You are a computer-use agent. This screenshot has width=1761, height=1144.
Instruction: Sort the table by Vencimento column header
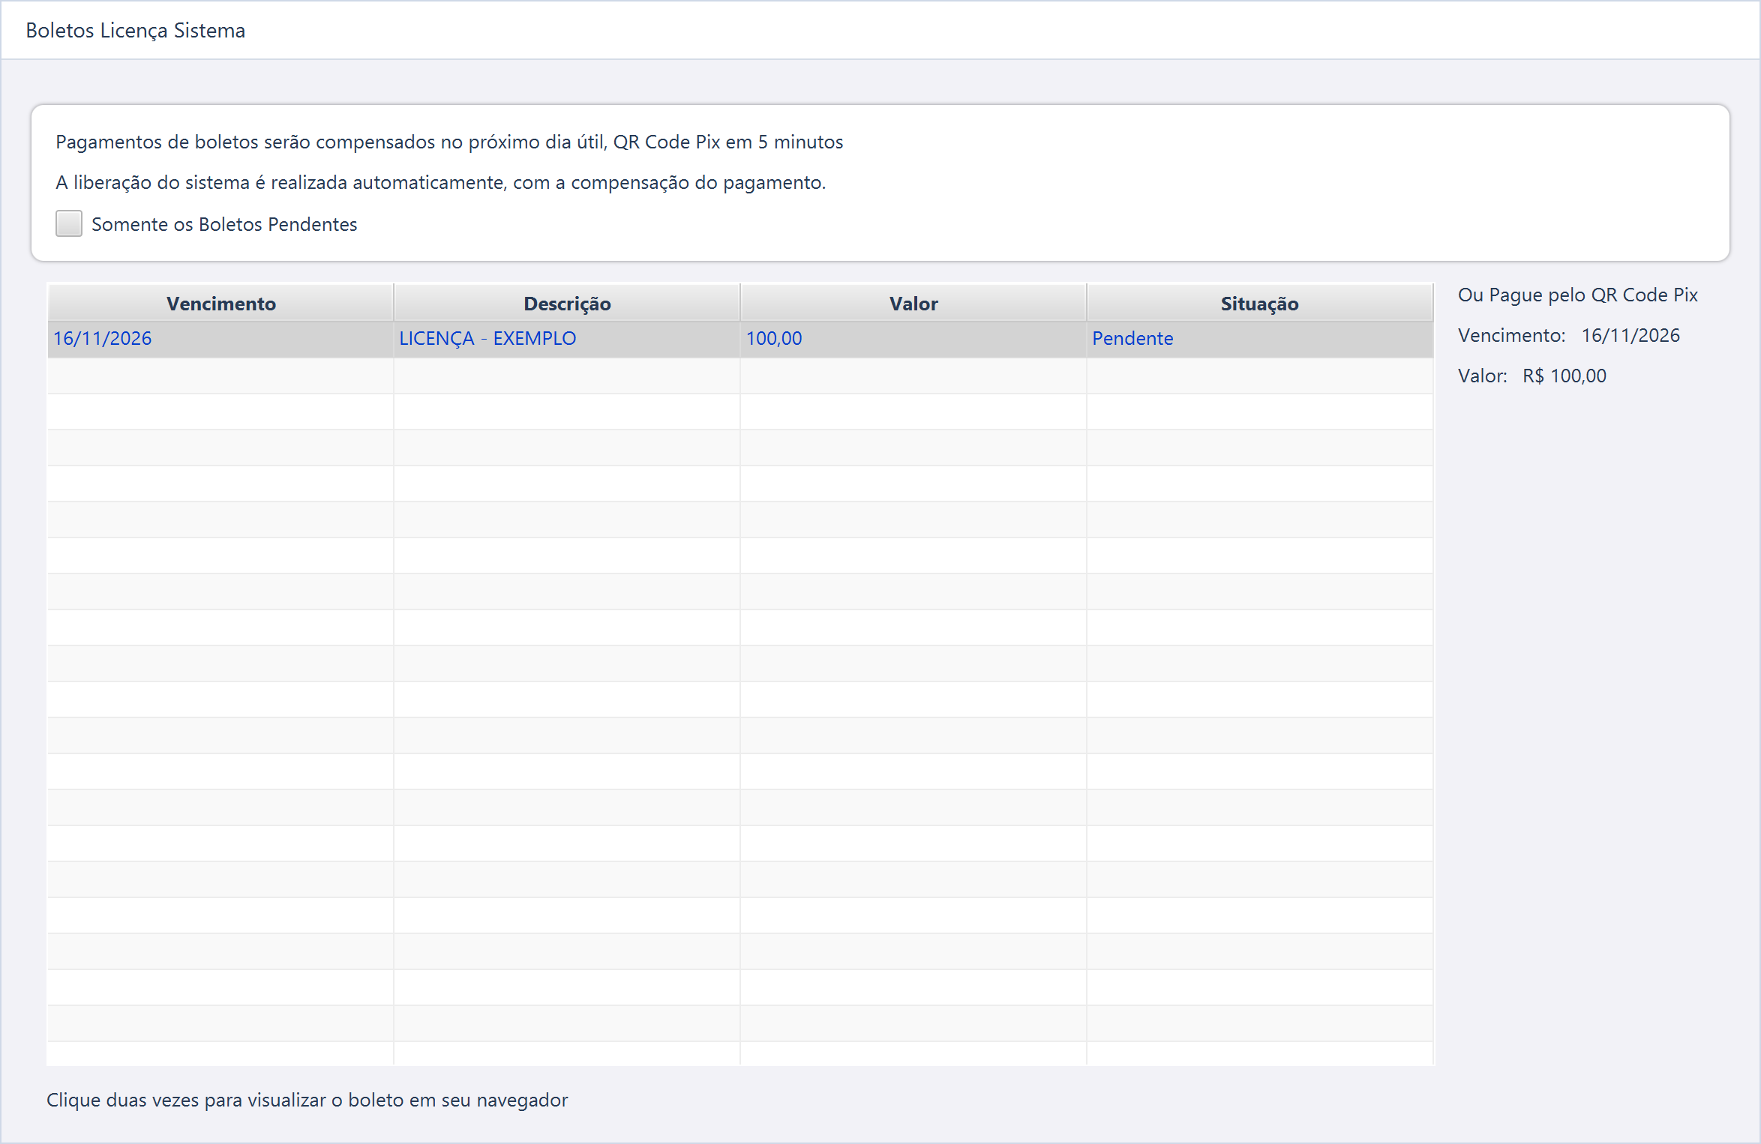tap(220, 303)
